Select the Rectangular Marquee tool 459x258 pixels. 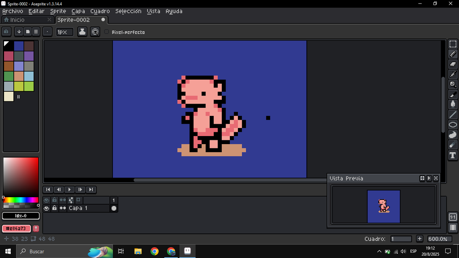[453, 44]
